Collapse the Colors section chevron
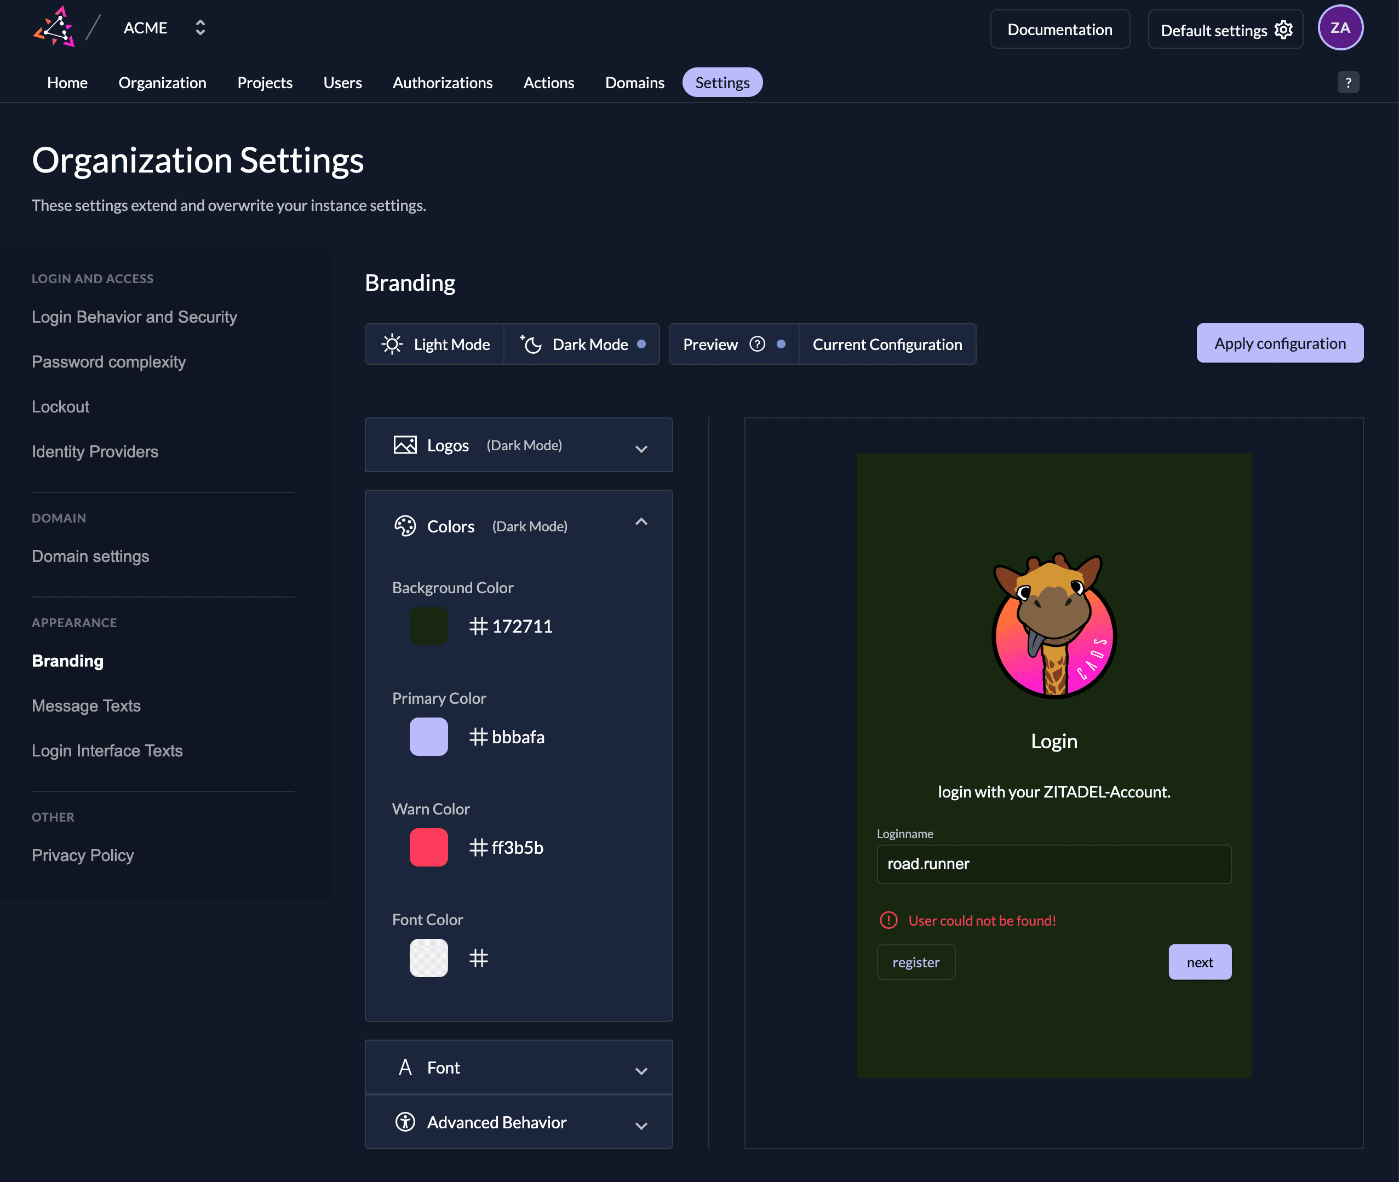The image size is (1399, 1182). click(641, 521)
